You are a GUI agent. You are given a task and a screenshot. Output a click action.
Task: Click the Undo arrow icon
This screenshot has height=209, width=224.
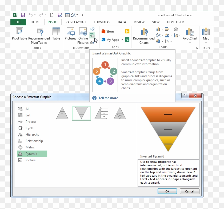[31, 15]
